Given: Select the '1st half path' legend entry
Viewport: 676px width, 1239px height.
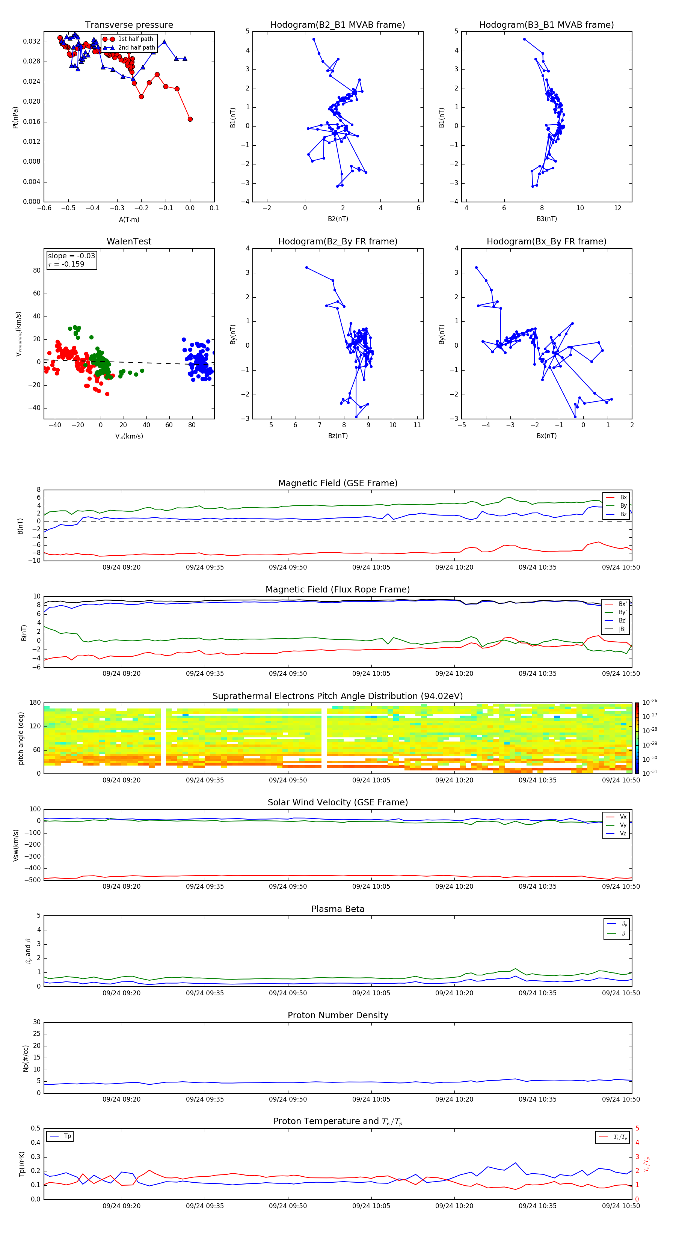Looking at the screenshot, I should [x=128, y=39].
